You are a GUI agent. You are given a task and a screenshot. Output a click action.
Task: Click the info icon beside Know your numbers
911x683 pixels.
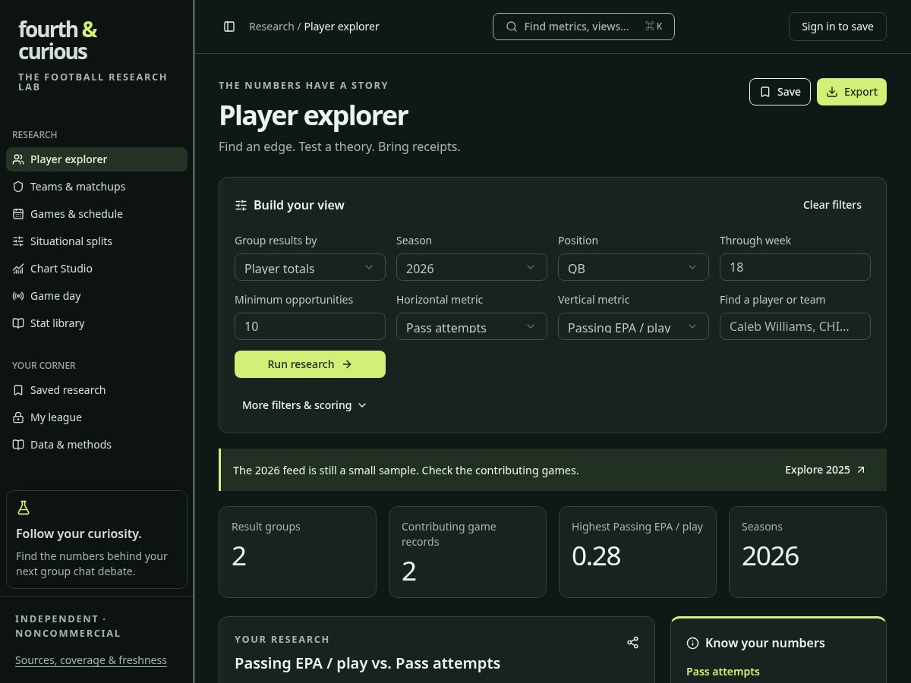[x=692, y=643]
